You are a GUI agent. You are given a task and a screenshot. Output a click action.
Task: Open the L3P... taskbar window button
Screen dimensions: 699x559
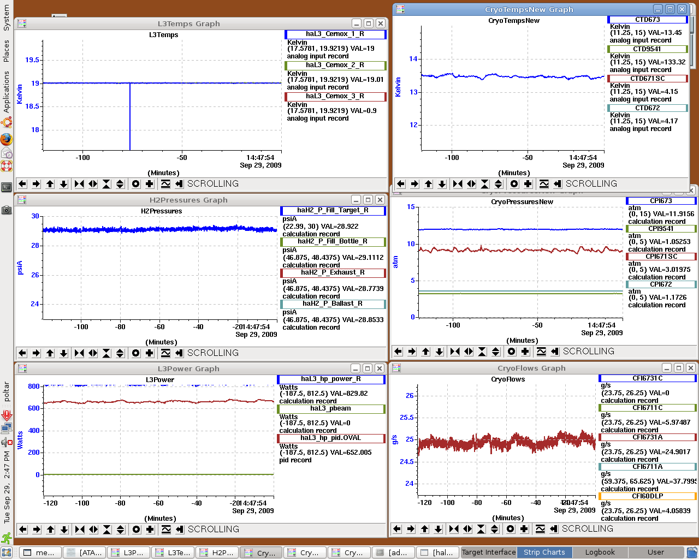(x=128, y=552)
